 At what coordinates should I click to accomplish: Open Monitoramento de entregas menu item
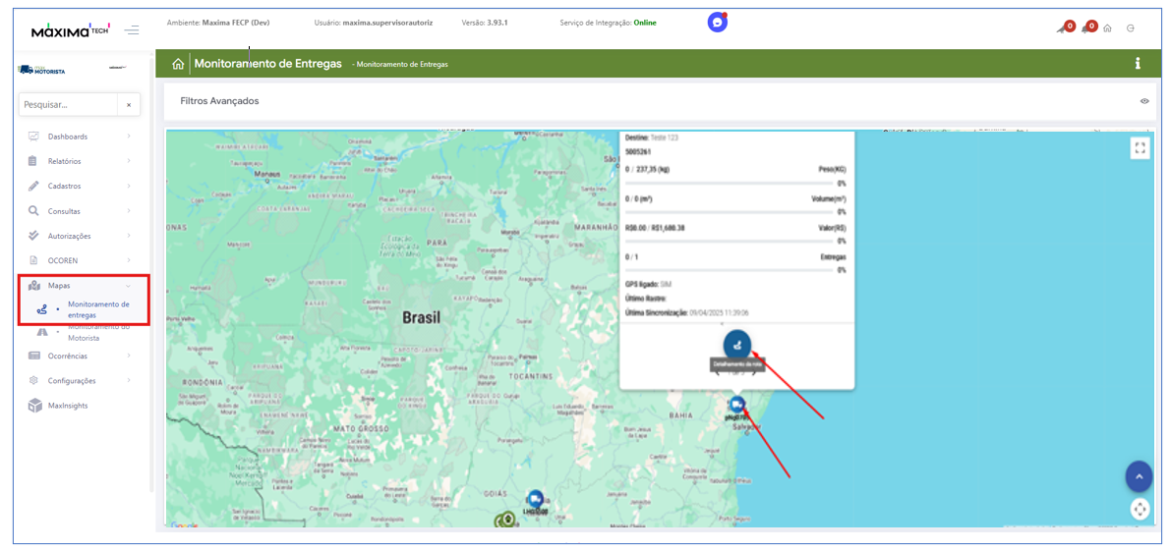[x=97, y=309]
